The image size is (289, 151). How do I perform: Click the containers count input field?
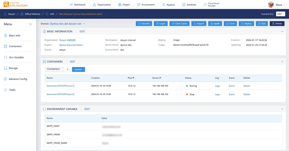[x=68, y=70]
